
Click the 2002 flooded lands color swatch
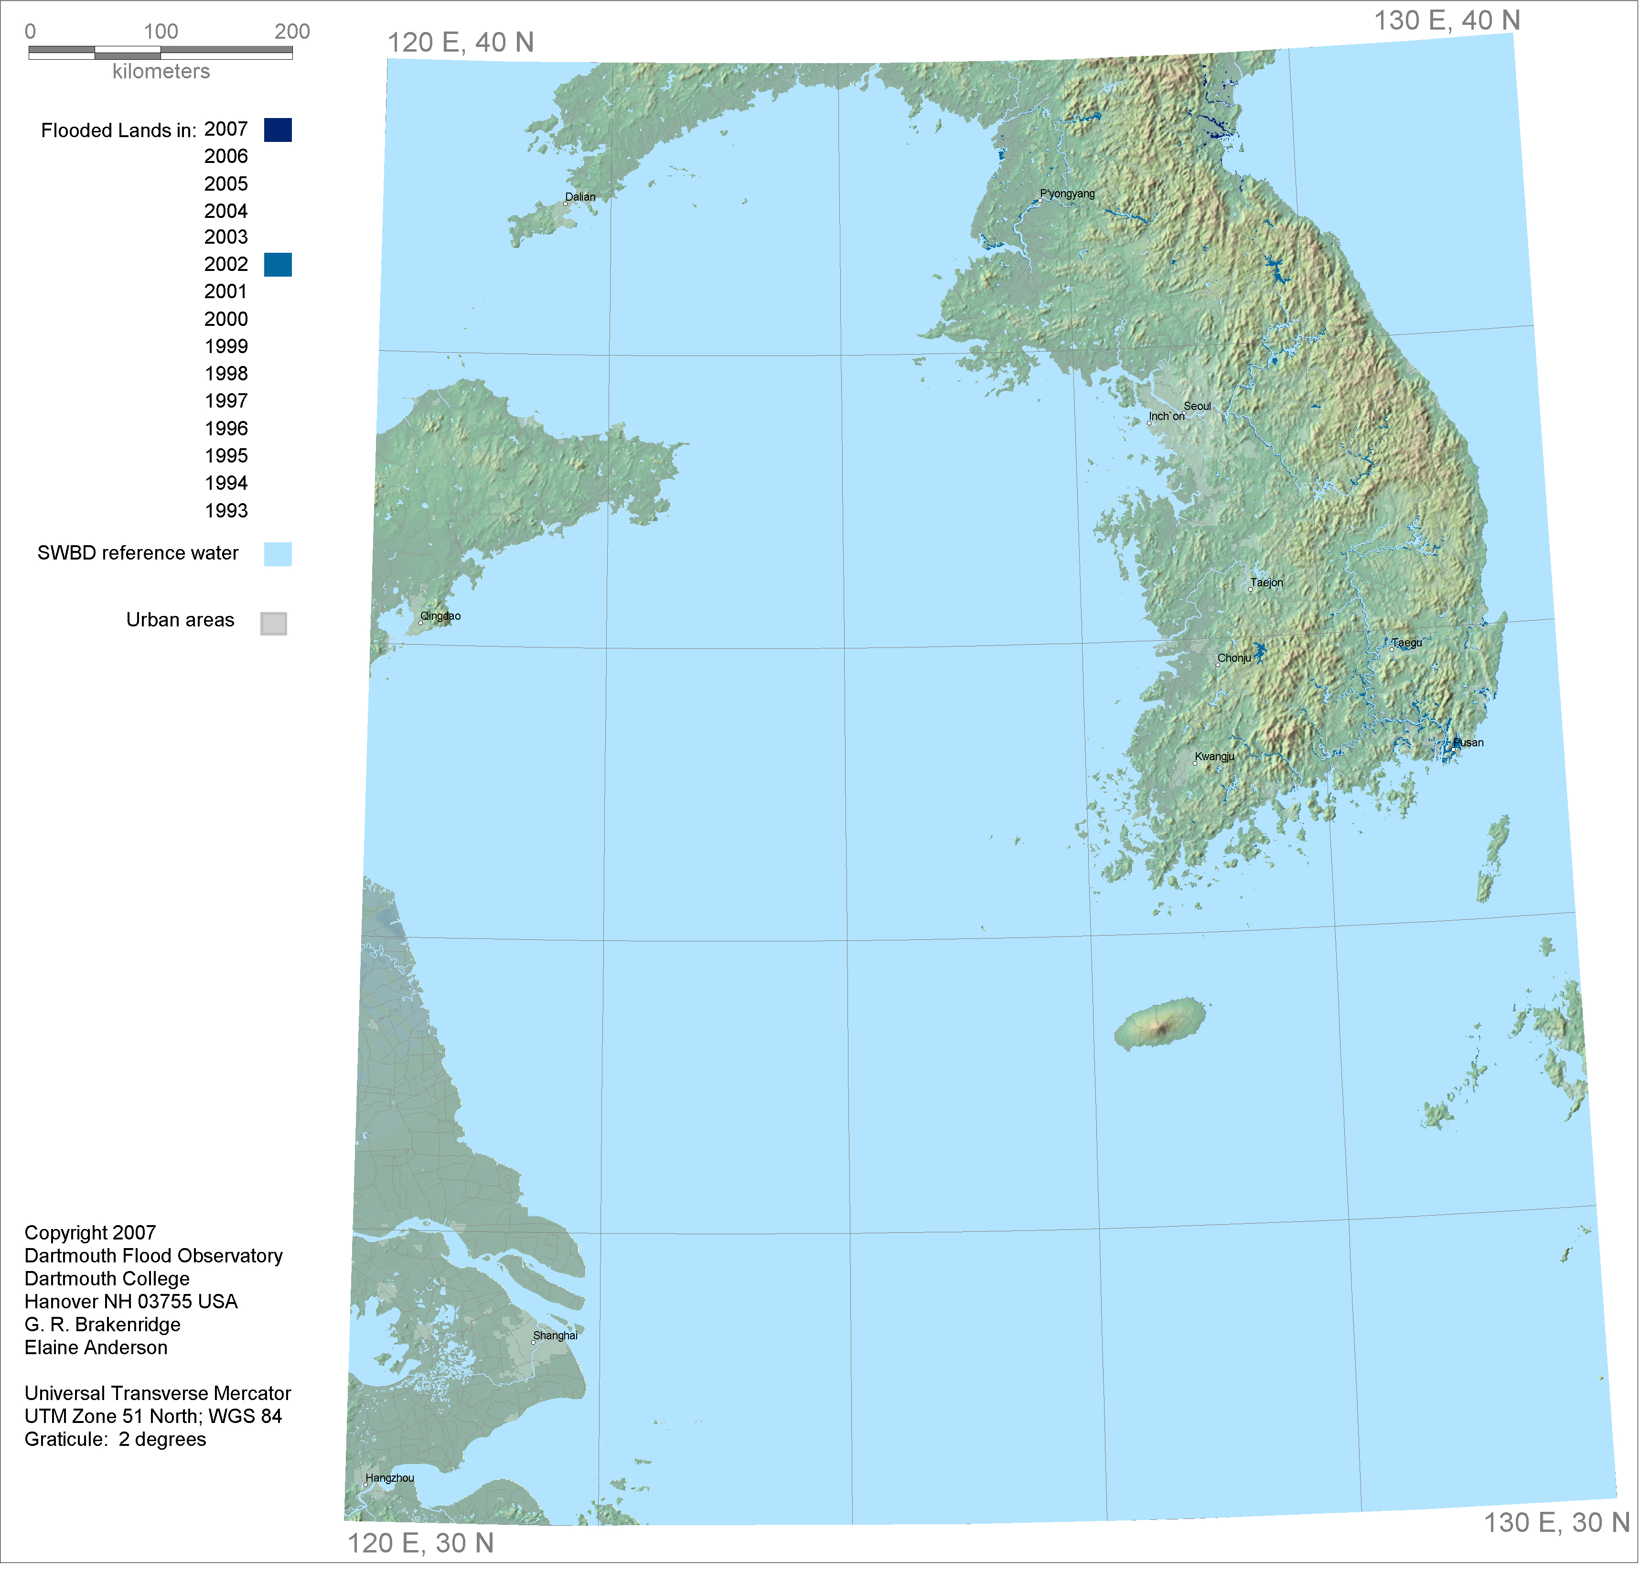278,265
